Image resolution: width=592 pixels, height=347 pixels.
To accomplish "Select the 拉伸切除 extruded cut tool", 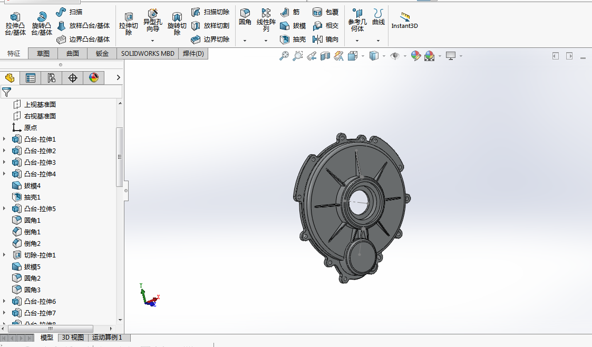I will (129, 23).
